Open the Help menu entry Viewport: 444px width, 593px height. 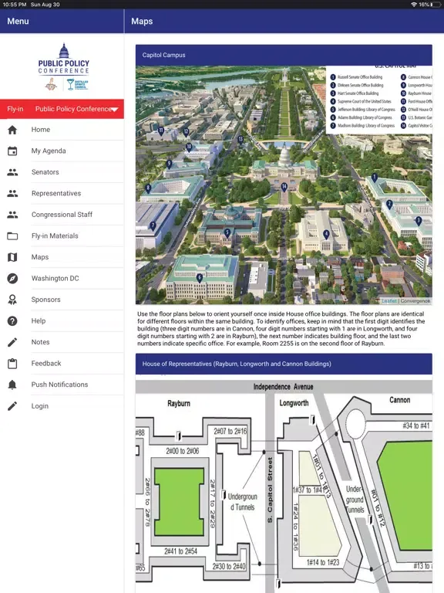62,320
